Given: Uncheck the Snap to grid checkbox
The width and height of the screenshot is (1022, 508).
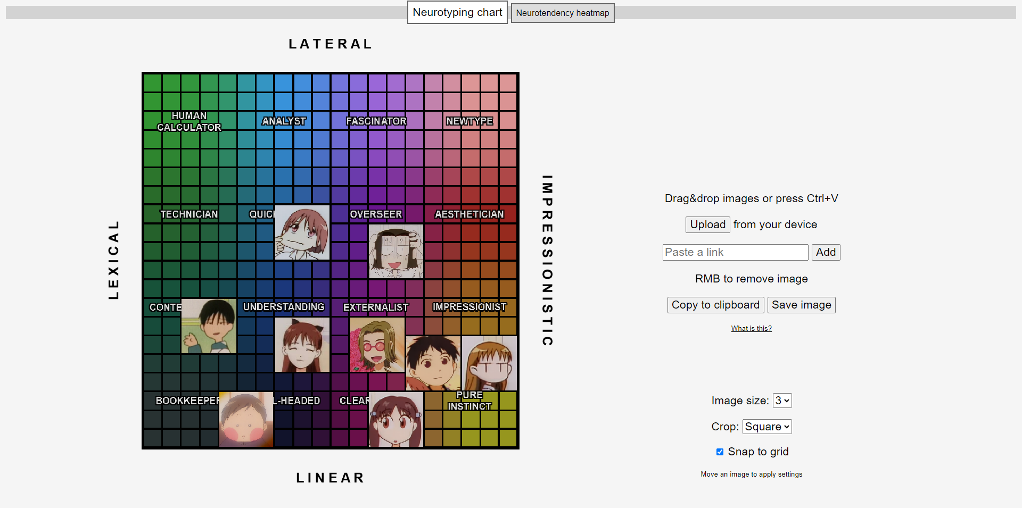Looking at the screenshot, I should [720, 452].
